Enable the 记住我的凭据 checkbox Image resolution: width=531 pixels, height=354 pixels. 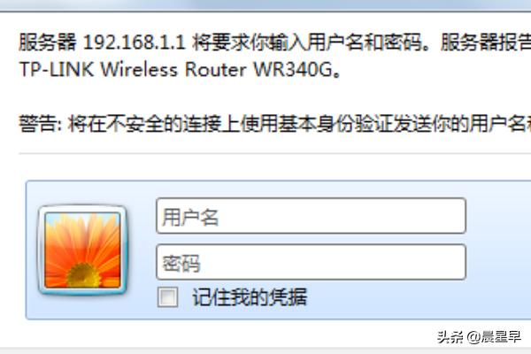tap(167, 297)
